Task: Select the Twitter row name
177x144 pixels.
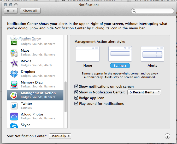Action: point(27,104)
